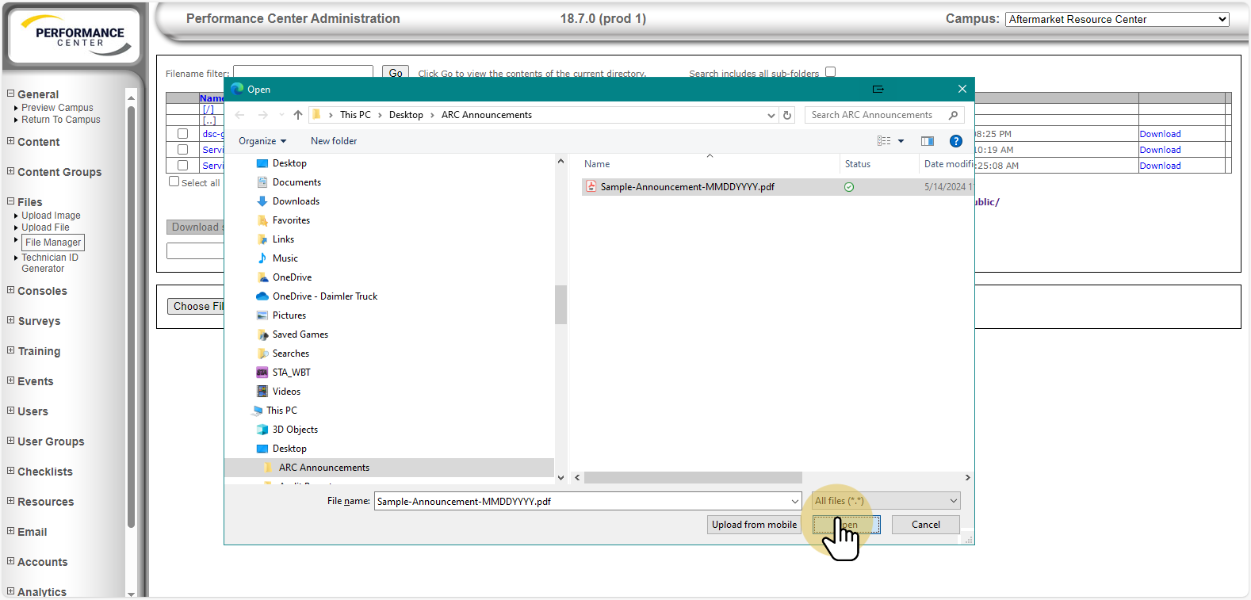
Task: Expand the Consoles sidebar section
Action: point(10,290)
